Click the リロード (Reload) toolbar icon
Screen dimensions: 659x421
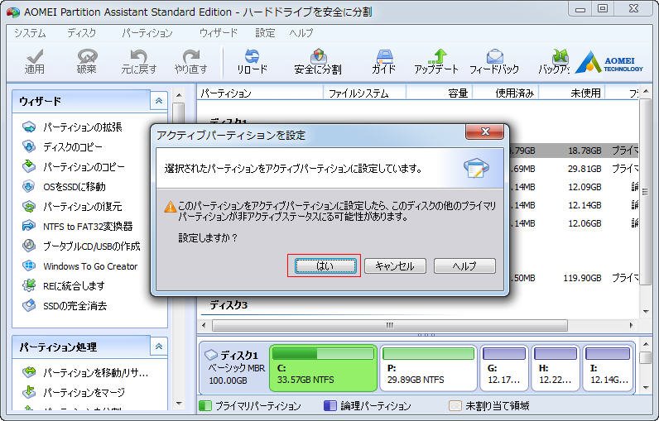click(x=253, y=62)
